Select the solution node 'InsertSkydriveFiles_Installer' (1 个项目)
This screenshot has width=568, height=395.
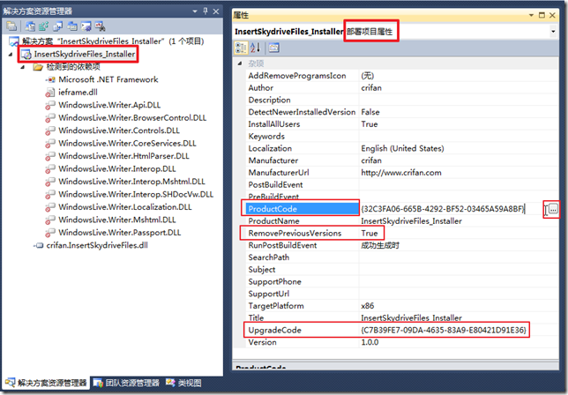pyautogui.click(x=113, y=41)
